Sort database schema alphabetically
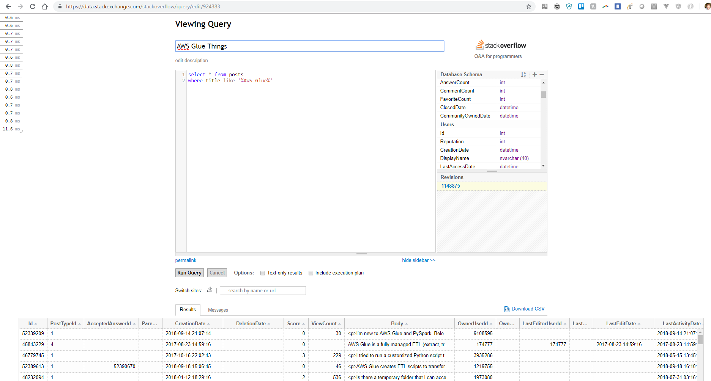The width and height of the screenshot is (711, 381). pos(523,75)
